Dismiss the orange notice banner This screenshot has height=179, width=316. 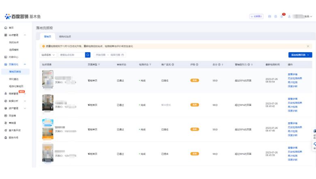point(308,46)
